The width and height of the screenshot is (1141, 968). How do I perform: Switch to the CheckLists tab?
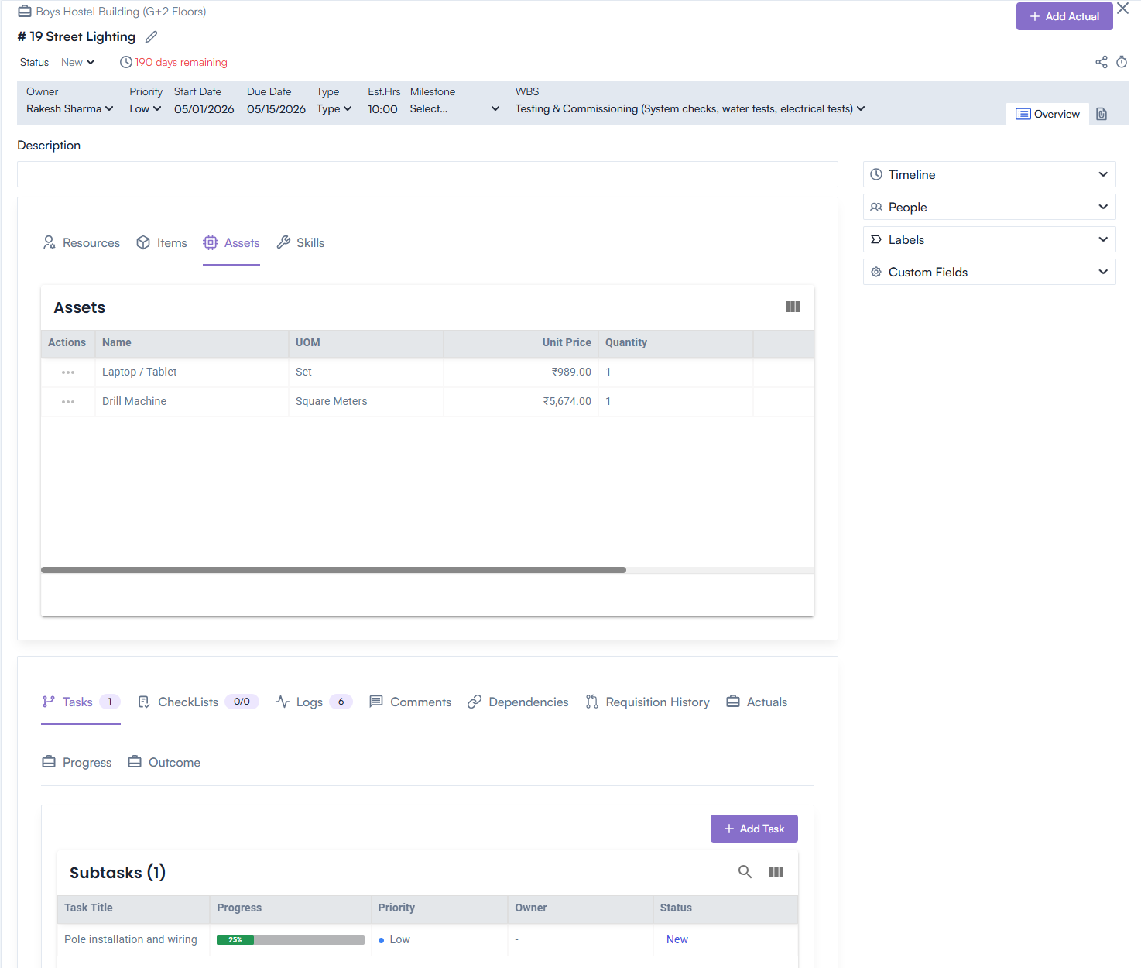188,702
